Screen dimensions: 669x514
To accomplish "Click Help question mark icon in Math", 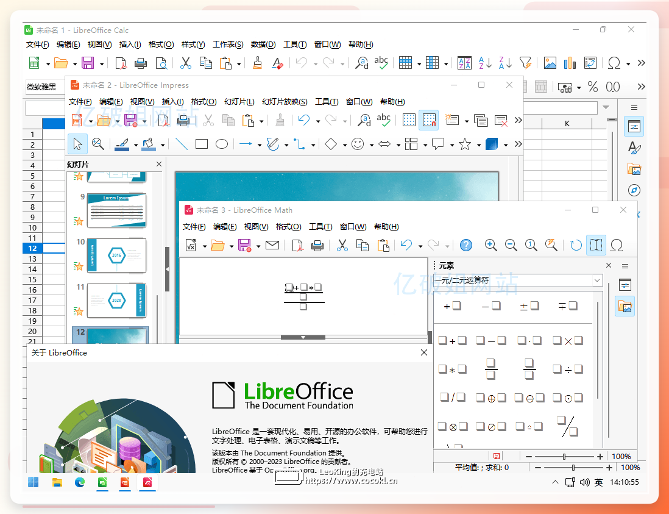I will (x=466, y=245).
